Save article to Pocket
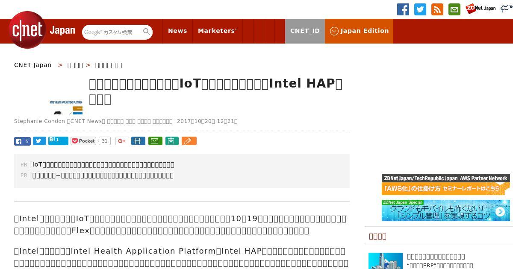This screenshot has height=269, width=513. click(x=83, y=141)
